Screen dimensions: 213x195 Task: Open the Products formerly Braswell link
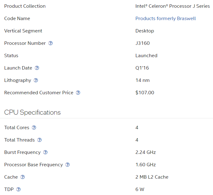point(166,19)
